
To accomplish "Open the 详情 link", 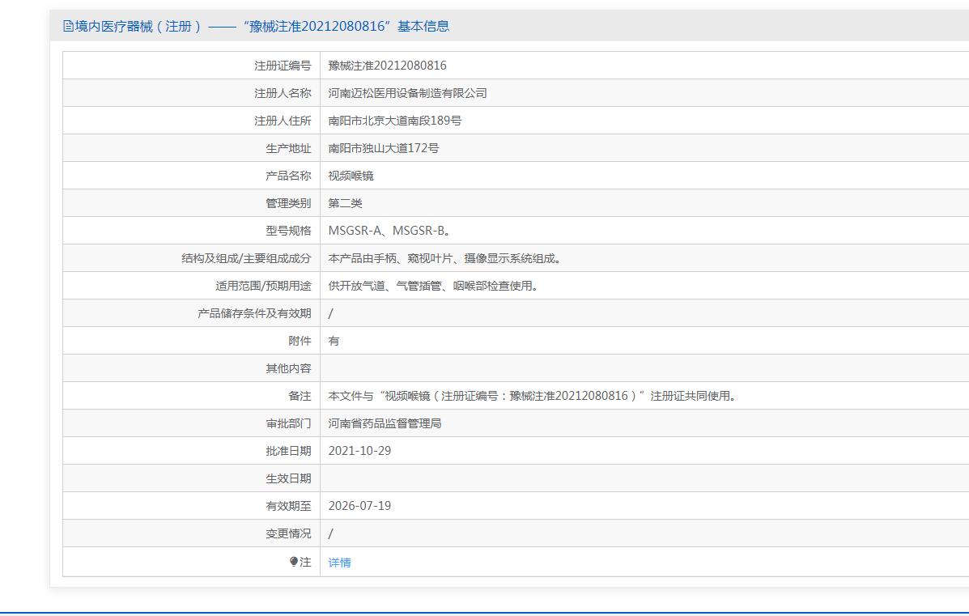I will tap(339, 563).
